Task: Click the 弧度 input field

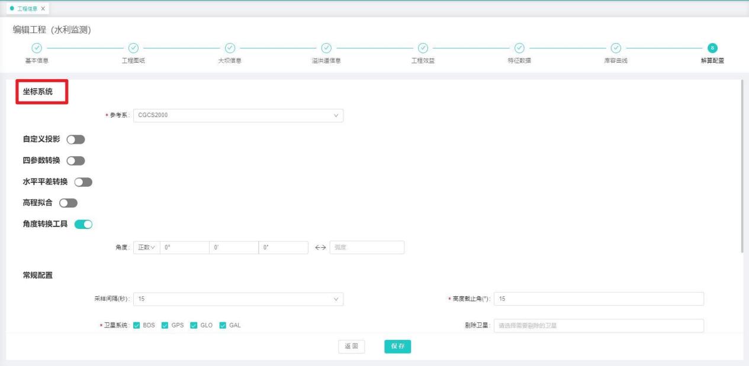Action: point(367,248)
